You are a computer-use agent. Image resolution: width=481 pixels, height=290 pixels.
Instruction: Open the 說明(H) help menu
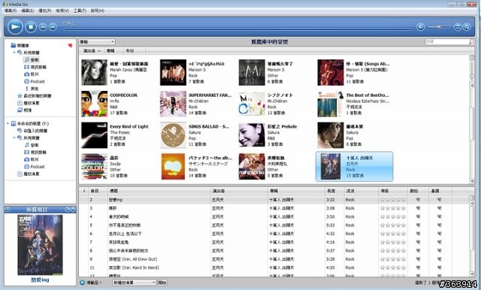coord(98,11)
